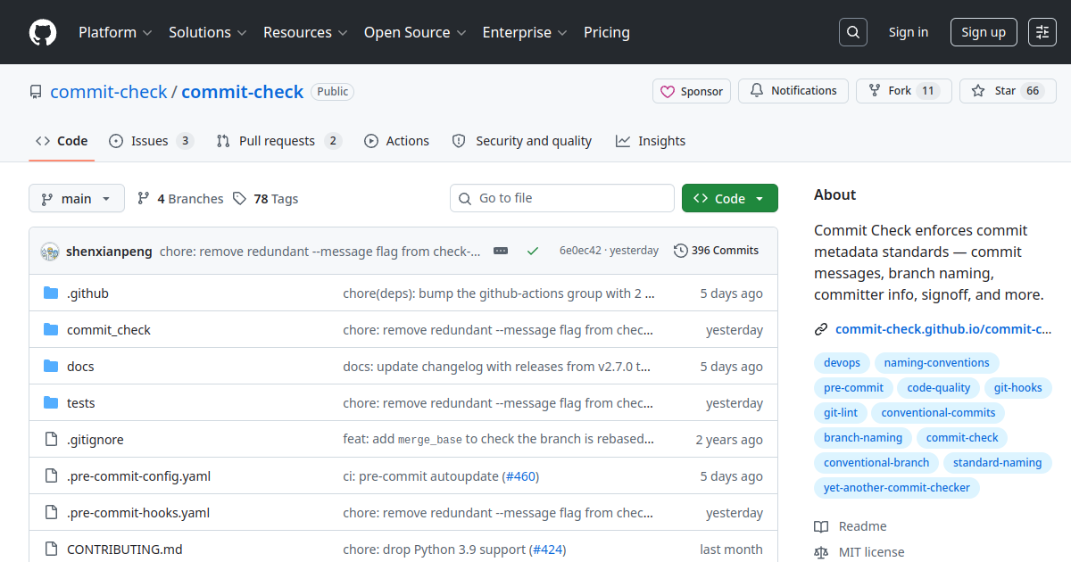The width and height of the screenshot is (1071, 562).
Task: Open the .github folder
Action: point(87,293)
